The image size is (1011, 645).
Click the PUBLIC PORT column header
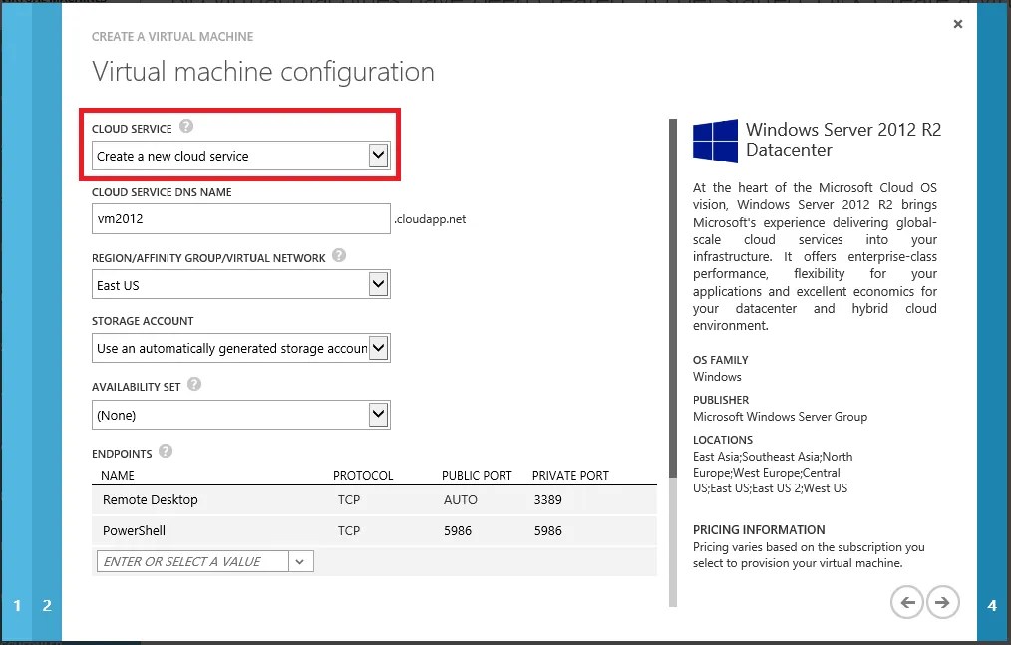click(477, 476)
